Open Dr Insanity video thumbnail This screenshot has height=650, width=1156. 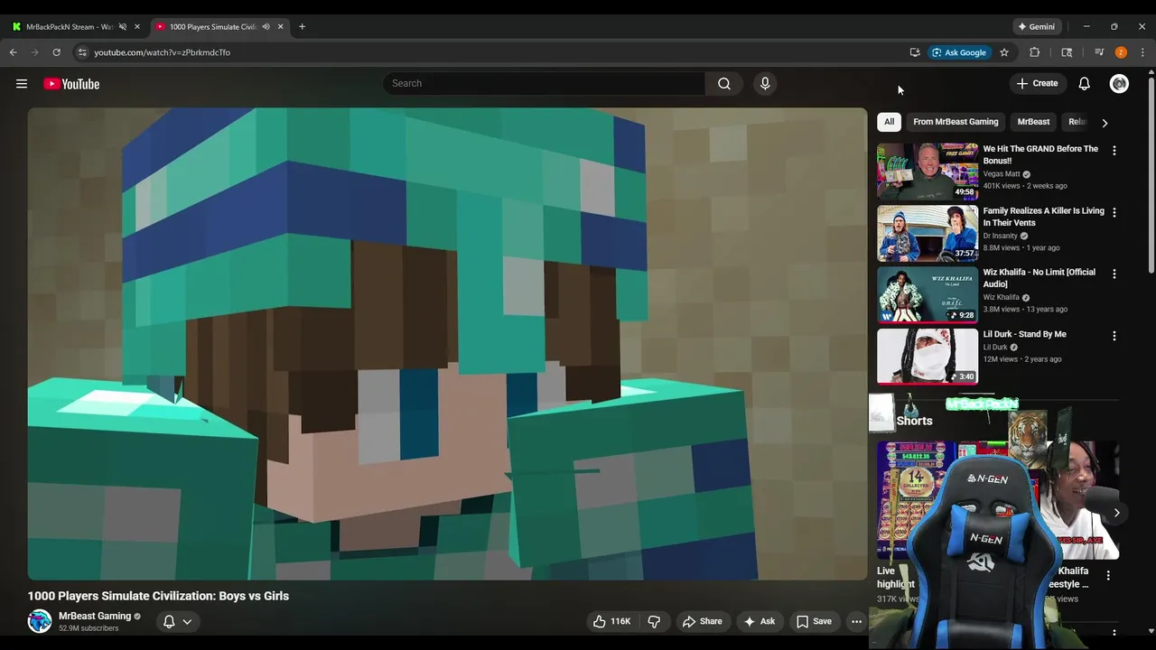(928, 233)
